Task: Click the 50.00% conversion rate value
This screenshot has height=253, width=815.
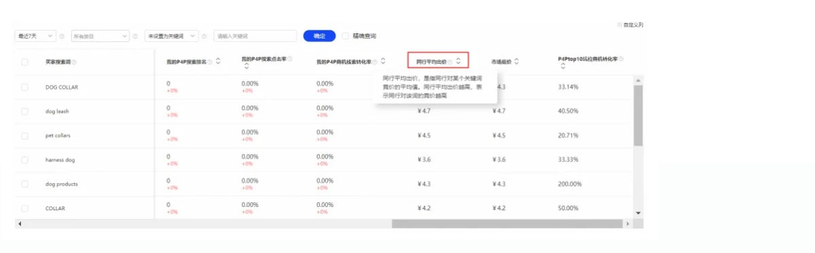Action: (568, 208)
